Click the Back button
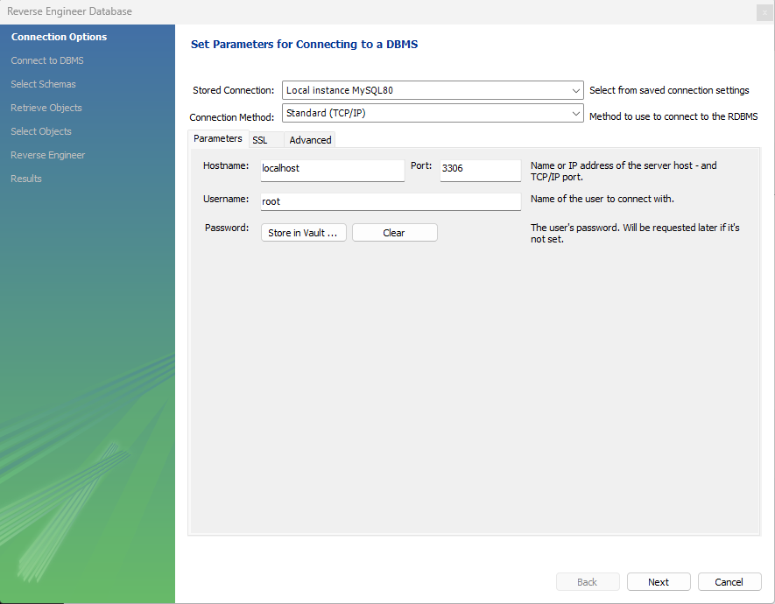The height and width of the screenshot is (604, 775). coord(588,582)
